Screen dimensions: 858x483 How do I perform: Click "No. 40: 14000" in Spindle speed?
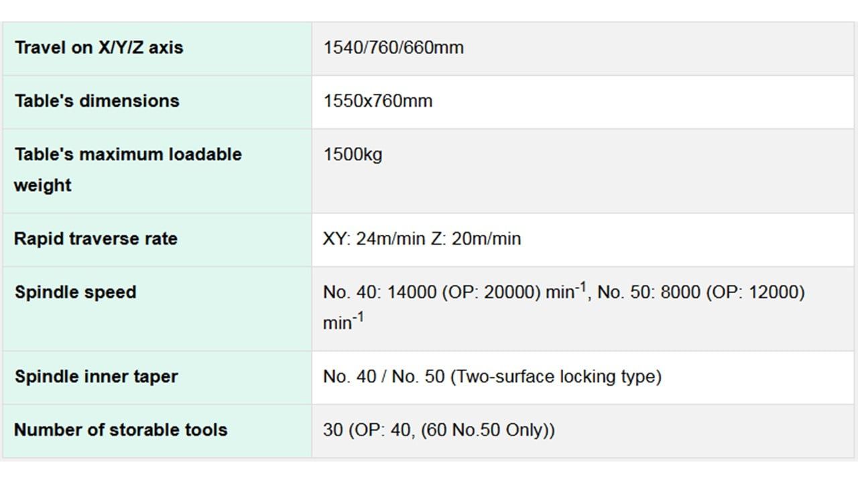[379, 293]
